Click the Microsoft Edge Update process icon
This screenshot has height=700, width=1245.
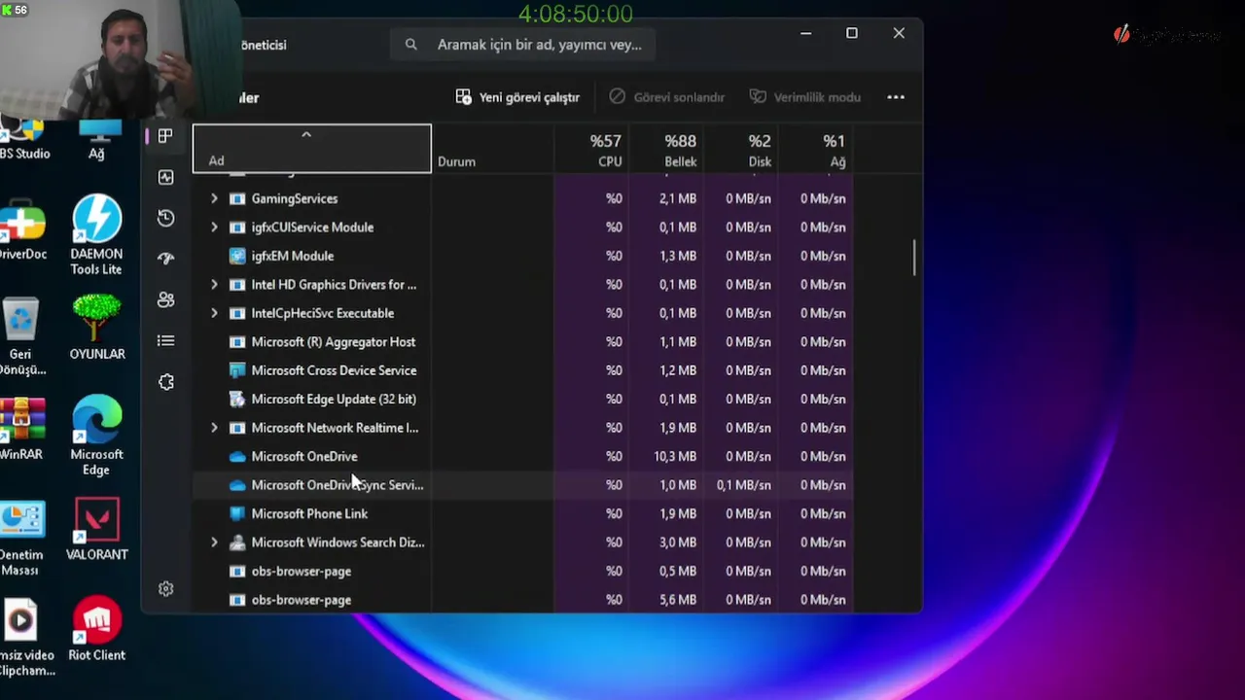tap(237, 399)
